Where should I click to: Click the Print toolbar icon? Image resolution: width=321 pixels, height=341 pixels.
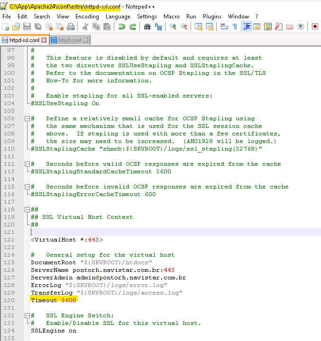click(x=71, y=27)
